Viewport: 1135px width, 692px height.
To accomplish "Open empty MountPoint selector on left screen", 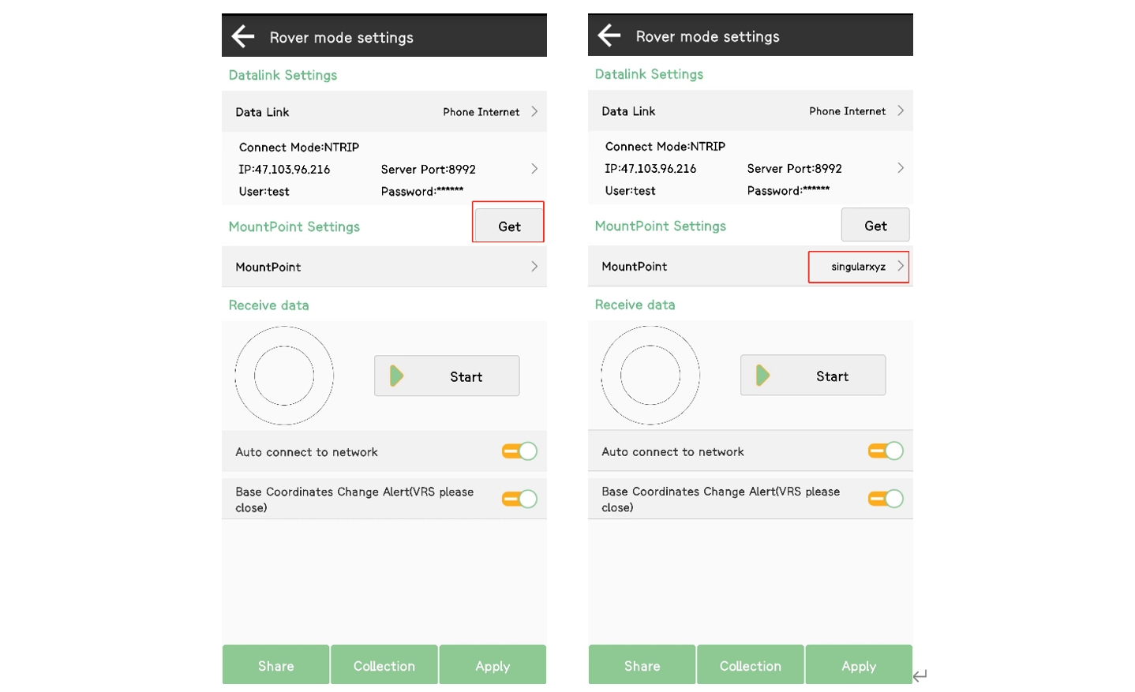I will (384, 267).
